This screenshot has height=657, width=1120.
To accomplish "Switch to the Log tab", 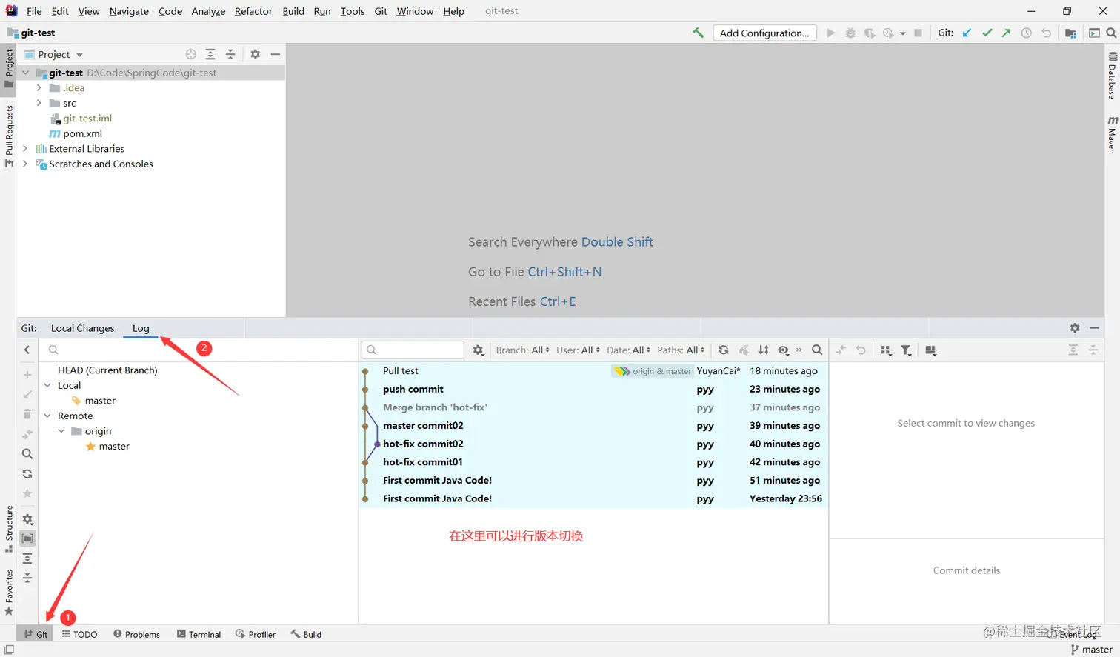I will point(141,328).
